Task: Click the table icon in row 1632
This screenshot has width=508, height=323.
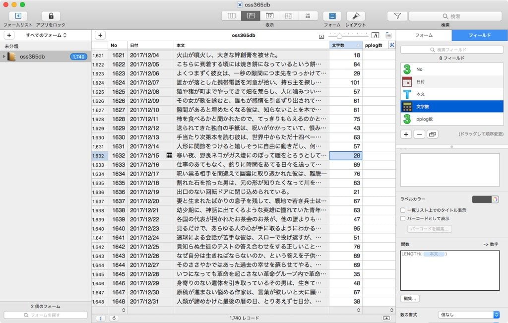Action: coord(169,155)
